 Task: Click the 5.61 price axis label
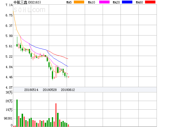[9, 46]
